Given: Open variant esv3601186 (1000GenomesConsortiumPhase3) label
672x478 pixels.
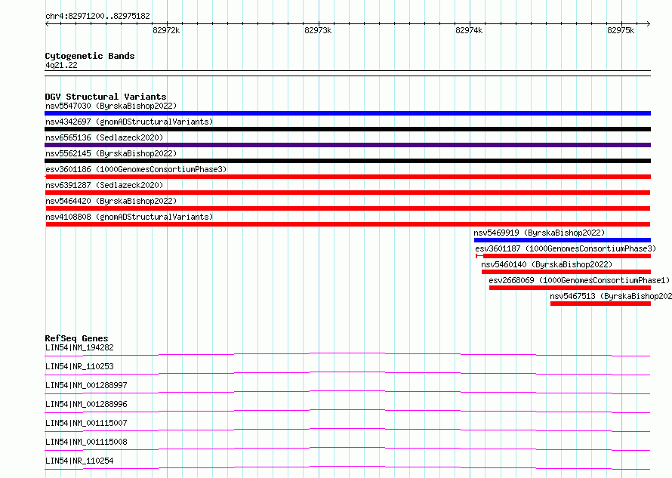Looking at the screenshot, I should [136, 169].
